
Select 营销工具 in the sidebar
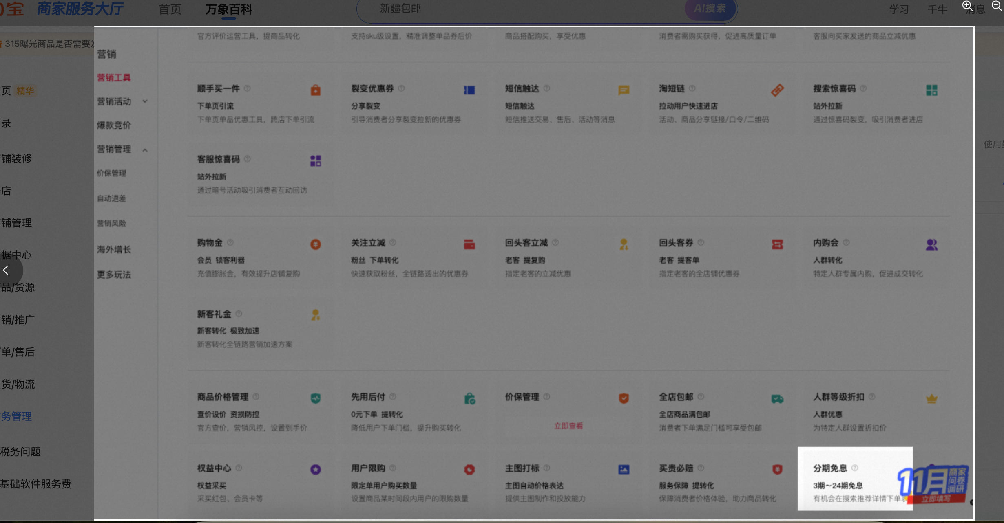pyautogui.click(x=114, y=77)
